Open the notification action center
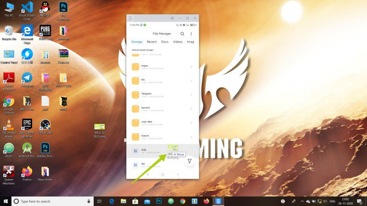Image resolution: width=367 pixels, height=206 pixels. pos(360,201)
